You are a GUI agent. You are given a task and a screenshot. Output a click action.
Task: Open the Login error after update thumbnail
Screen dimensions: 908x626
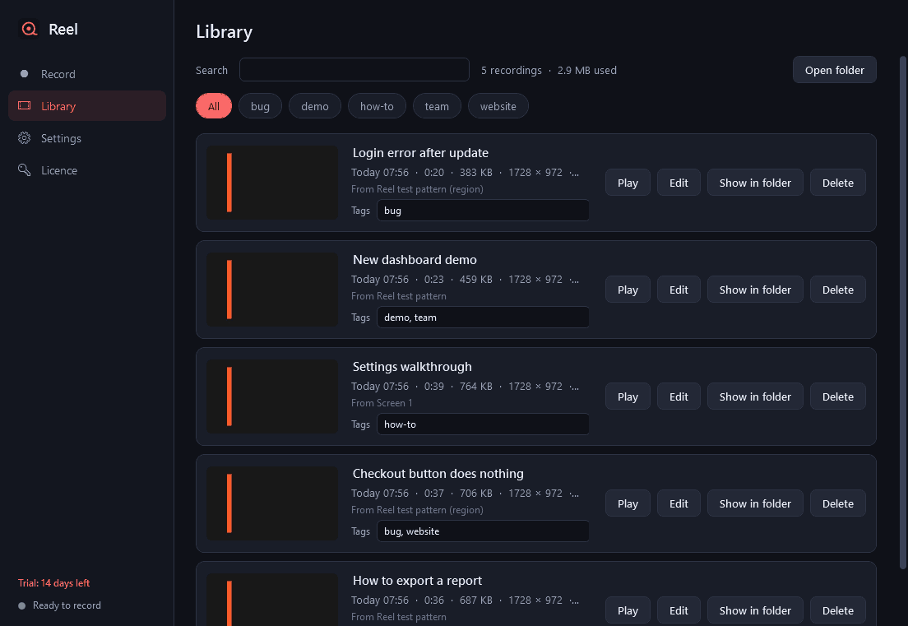pyautogui.click(x=272, y=183)
